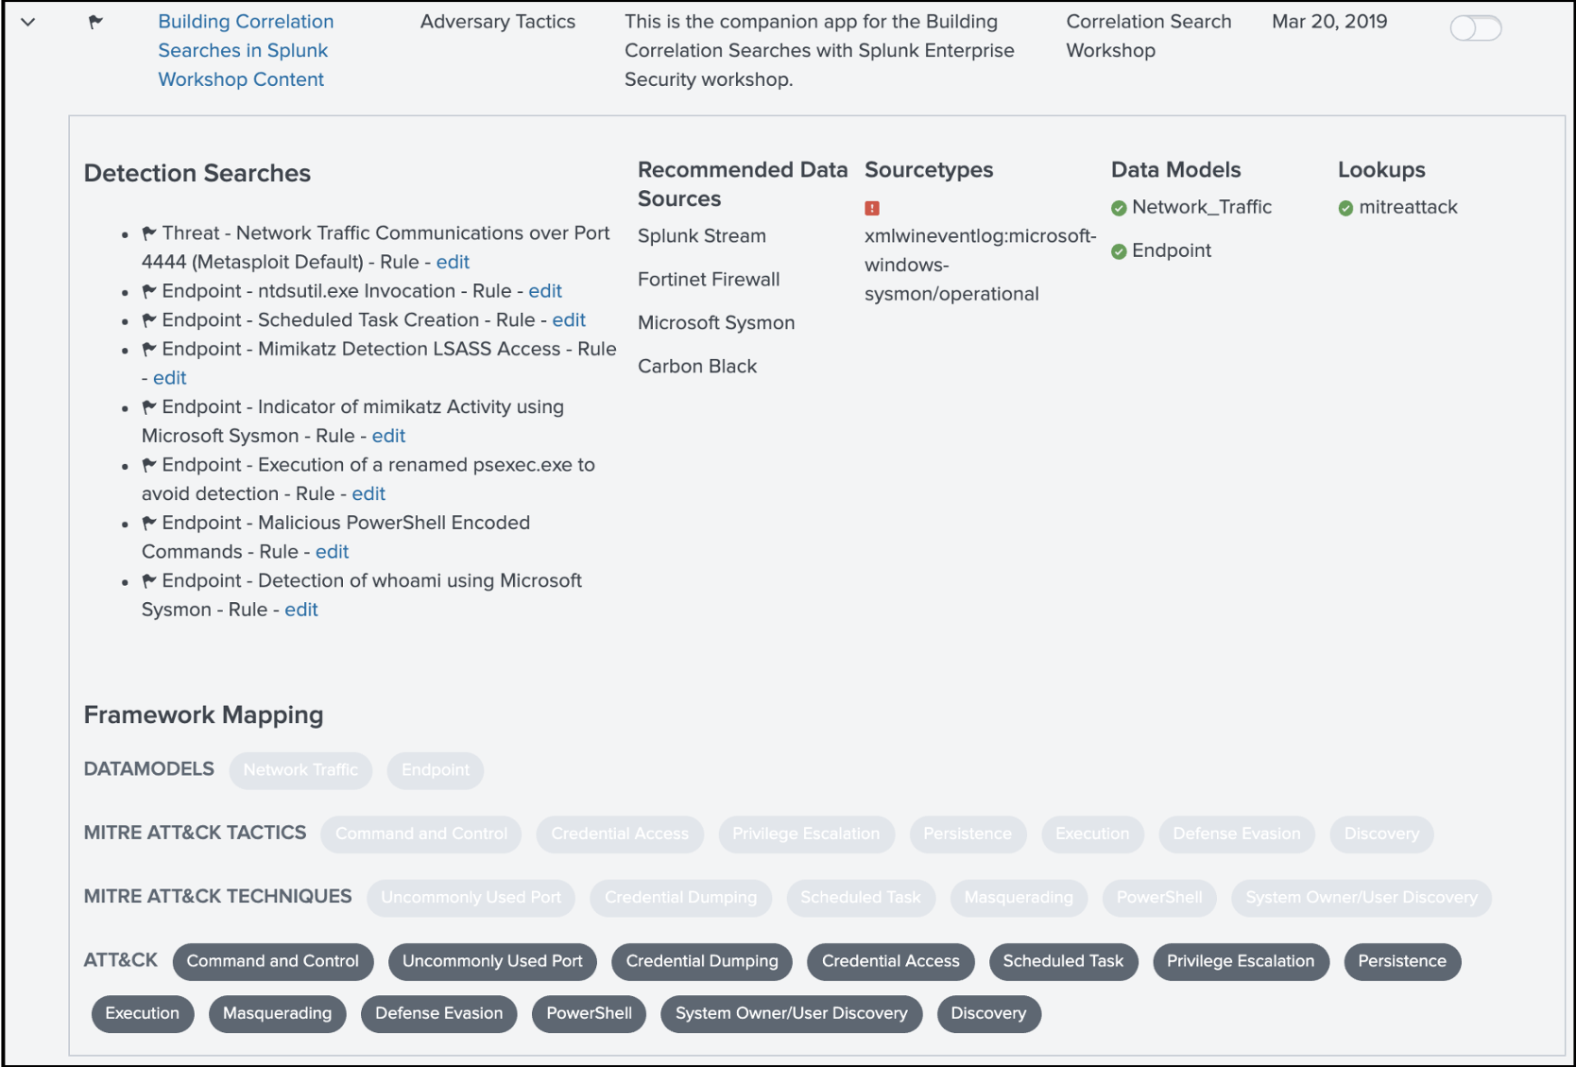Click green check icon beside mitreattack lookup

coord(1345,208)
